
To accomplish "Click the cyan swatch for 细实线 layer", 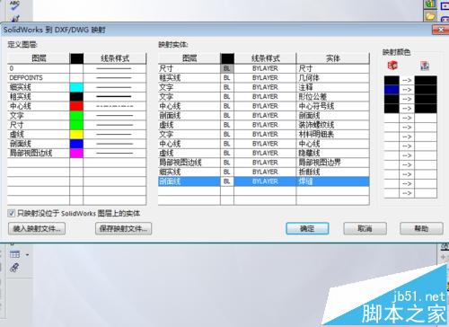I will (76, 87).
